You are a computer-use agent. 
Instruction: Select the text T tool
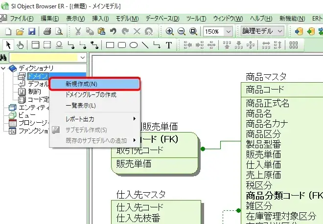click(x=169, y=45)
